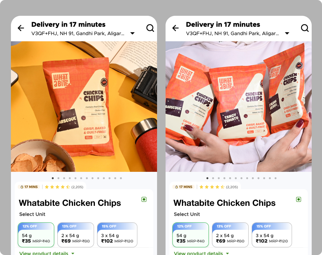The image size is (322, 255).
Task: Expand View product details on left screen
Action: pos(47,253)
